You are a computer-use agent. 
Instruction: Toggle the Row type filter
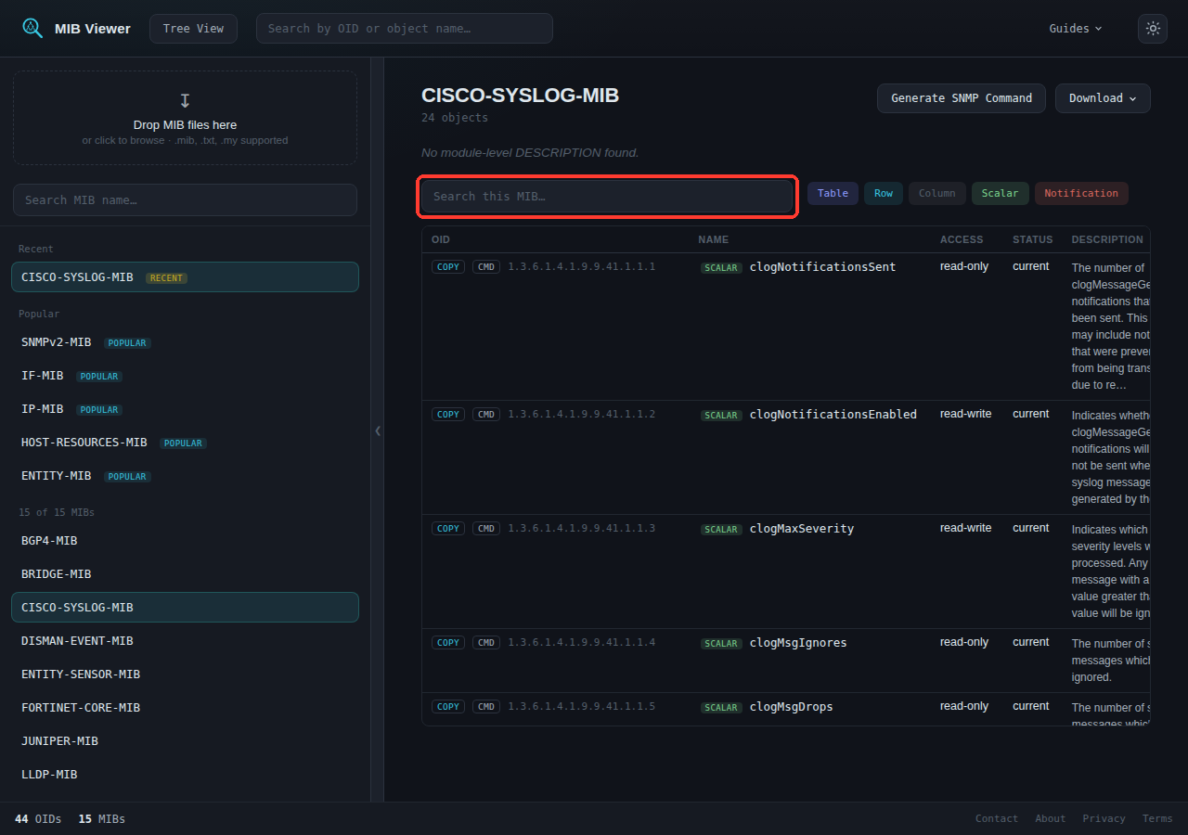884,193
